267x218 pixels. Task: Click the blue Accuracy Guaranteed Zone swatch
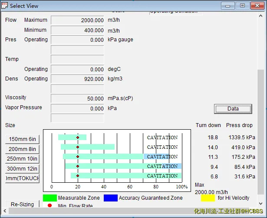pyautogui.click(x=111, y=198)
